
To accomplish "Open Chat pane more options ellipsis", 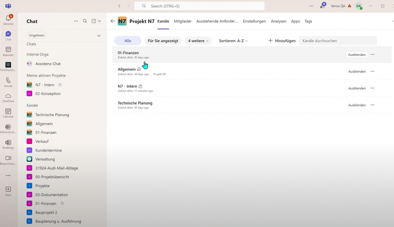I will (76, 21).
